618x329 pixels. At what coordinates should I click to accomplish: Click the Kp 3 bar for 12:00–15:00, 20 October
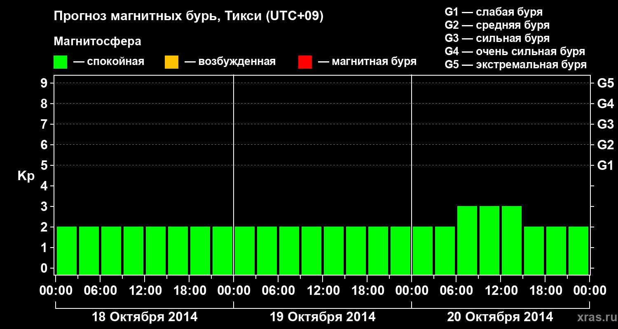(x=512, y=240)
